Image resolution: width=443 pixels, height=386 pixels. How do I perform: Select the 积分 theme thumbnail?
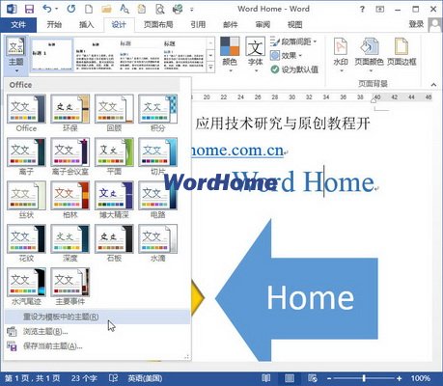point(157,109)
